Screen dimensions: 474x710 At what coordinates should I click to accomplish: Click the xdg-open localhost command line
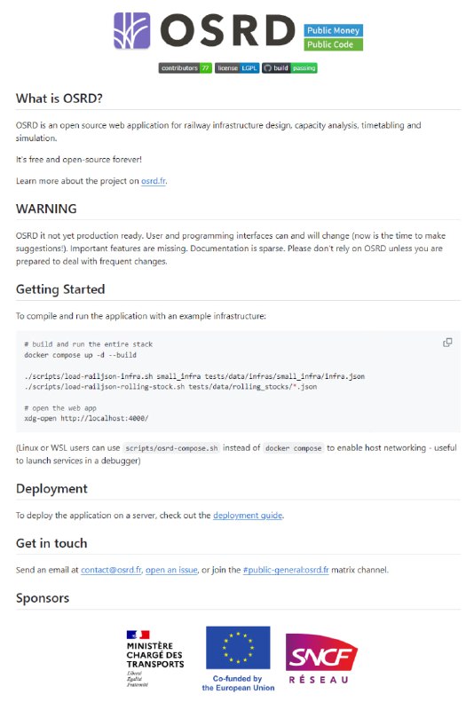click(x=86, y=418)
